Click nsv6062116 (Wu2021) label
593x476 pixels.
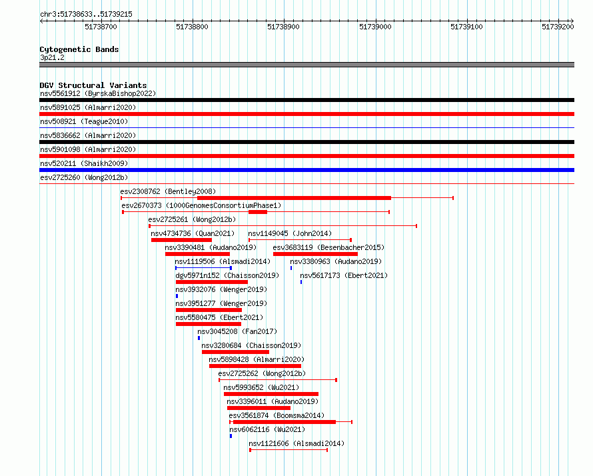click(x=267, y=429)
